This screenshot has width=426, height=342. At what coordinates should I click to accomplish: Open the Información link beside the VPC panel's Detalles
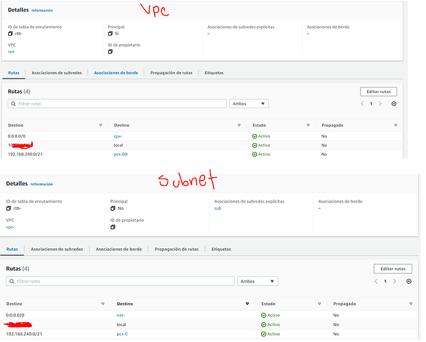tap(42, 11)
